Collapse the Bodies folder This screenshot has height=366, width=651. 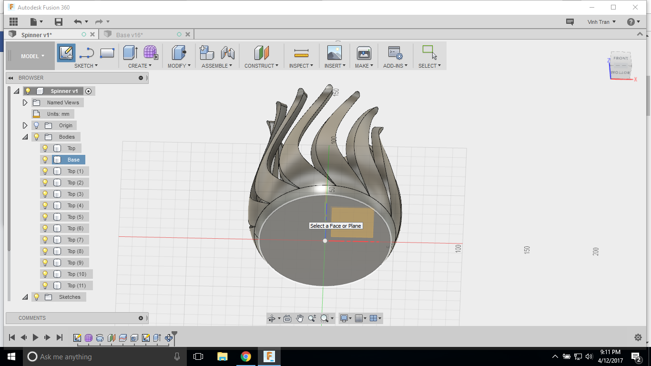pyautogui.click(x=25, y=137)
